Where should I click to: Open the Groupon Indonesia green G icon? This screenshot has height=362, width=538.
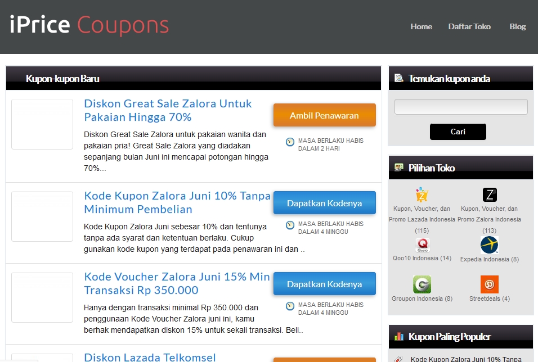pyautogui.click(x=422, y=284)
